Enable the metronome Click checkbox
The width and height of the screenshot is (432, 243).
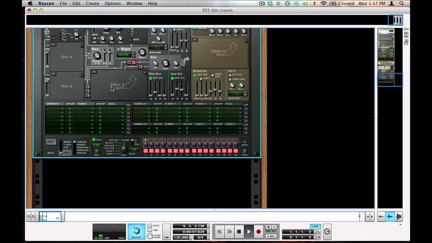click(150, 226)
